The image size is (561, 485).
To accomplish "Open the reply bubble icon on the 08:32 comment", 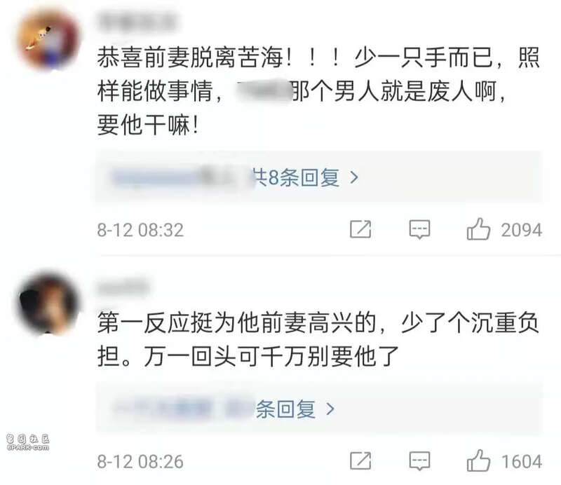I will pos(419,229).
